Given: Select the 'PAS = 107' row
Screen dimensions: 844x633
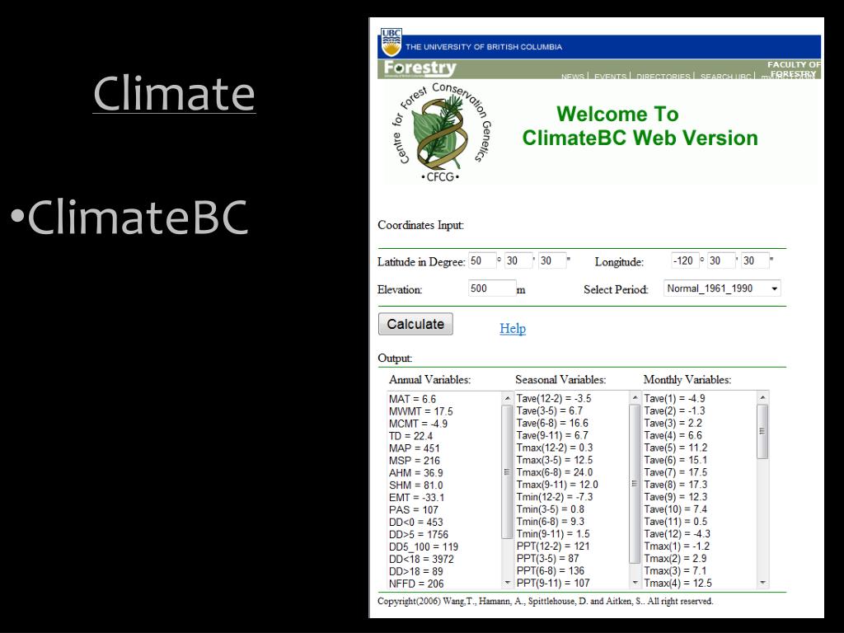Looking at the screenshot, I should point(414,509).
